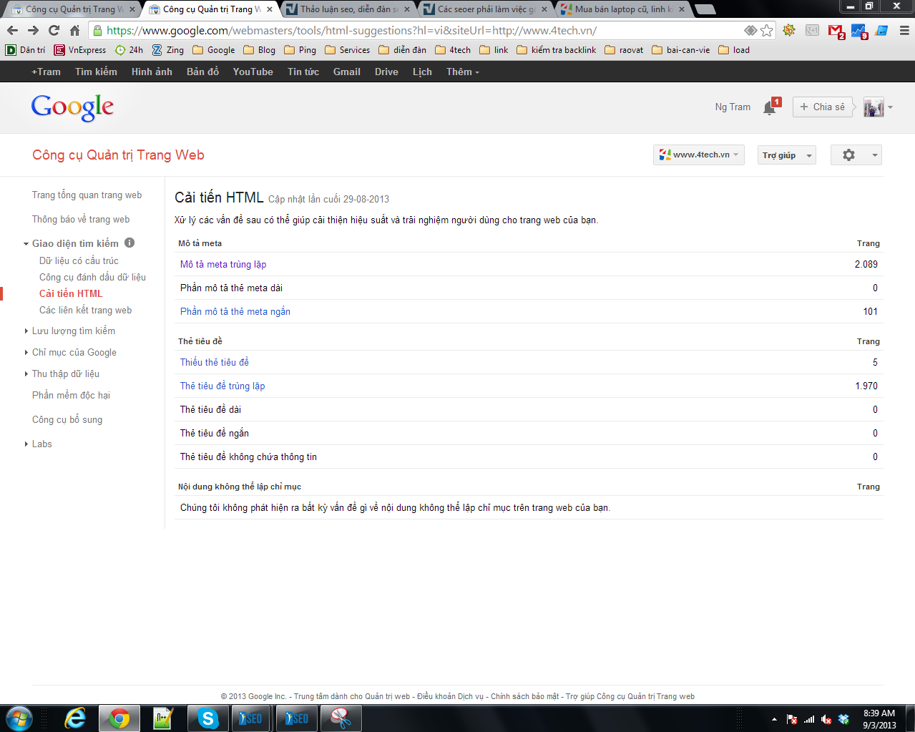
Task: Launch Internet Explorer from taskbar
Action: (x=74, y=718)
